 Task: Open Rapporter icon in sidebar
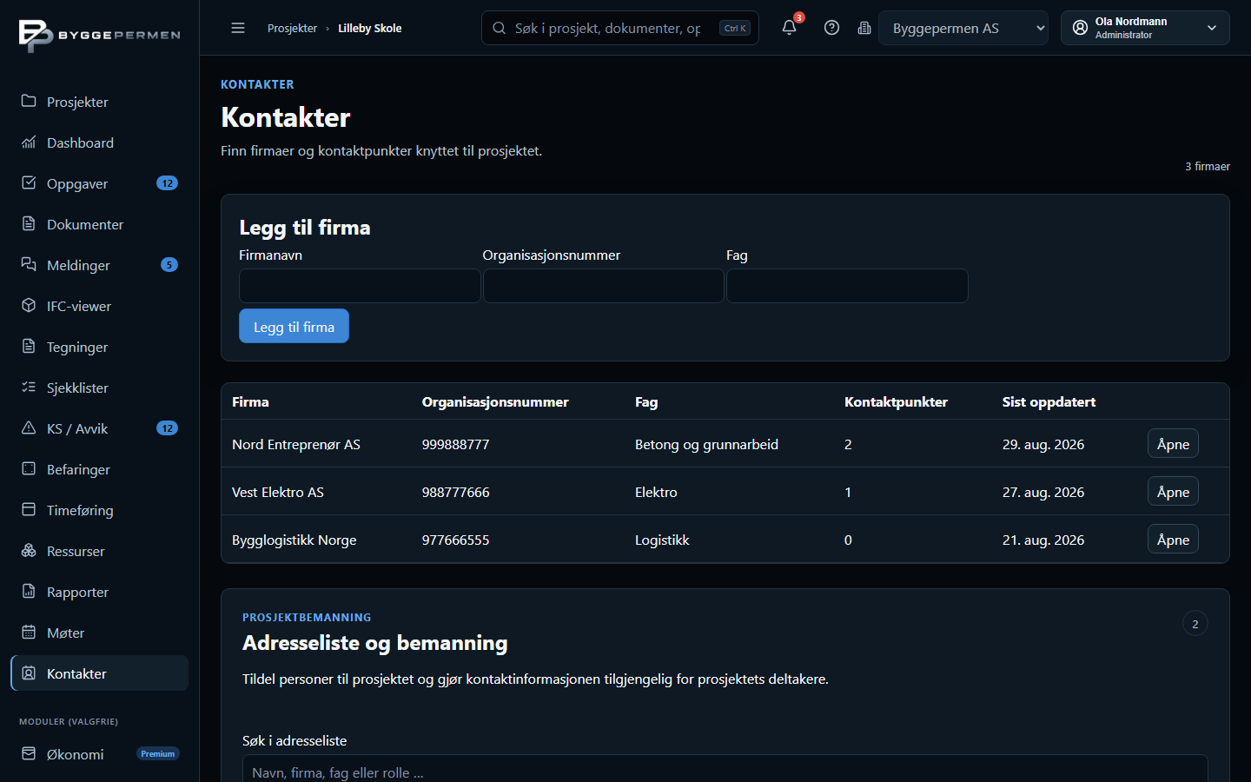tap(29, 591)
